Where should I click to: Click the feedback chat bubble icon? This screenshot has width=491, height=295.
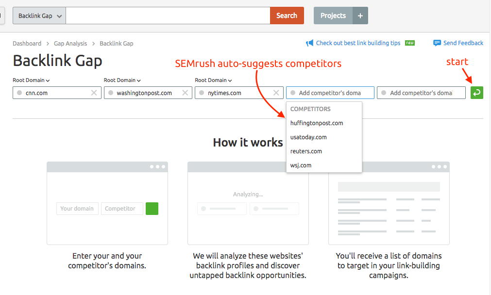tap(437, 43)
